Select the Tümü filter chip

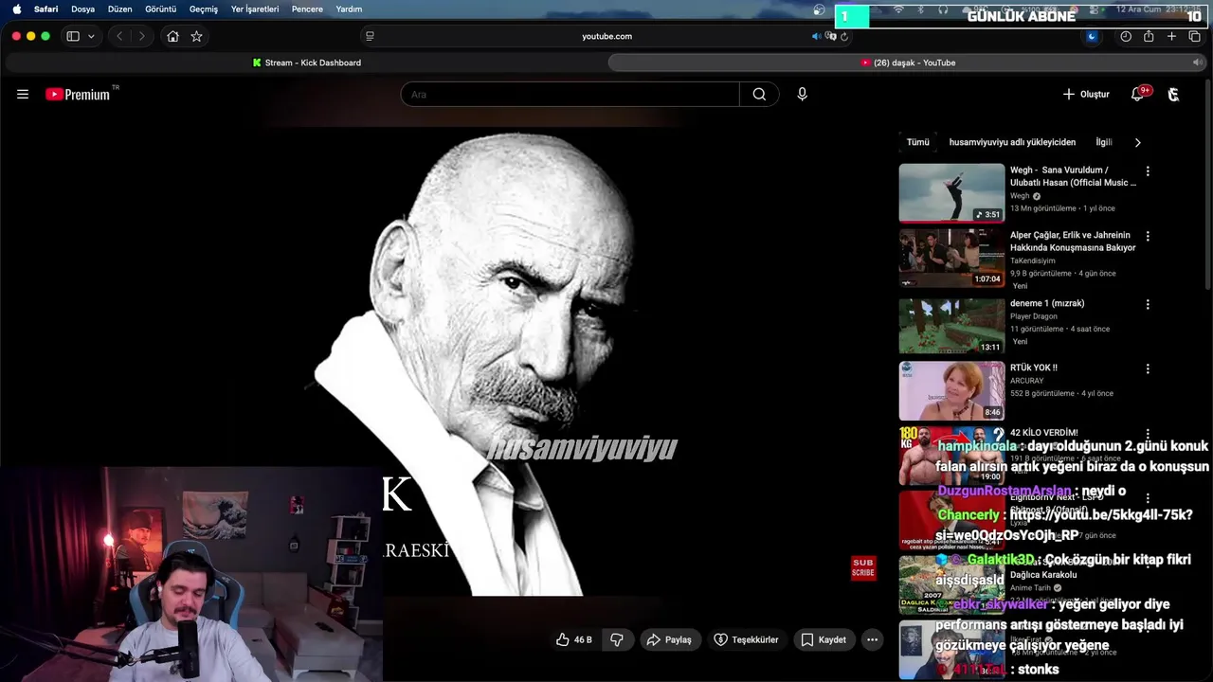918,142
